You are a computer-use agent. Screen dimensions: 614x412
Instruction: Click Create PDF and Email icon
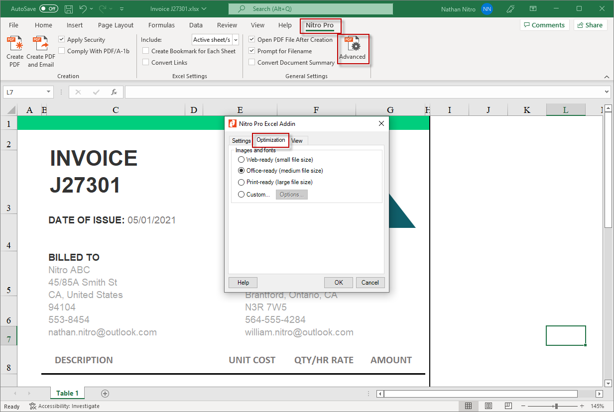[40, 45]
